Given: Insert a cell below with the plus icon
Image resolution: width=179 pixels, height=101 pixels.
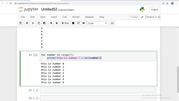Looking at the screenshot, I should 27,23.
